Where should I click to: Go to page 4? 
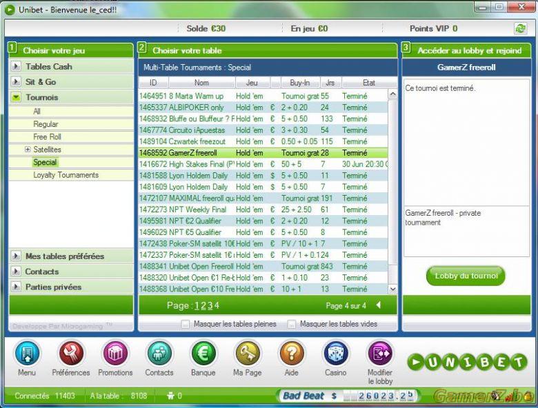[x=217, y=305]
